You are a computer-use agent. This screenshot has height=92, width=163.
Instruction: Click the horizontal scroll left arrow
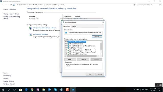65,56
